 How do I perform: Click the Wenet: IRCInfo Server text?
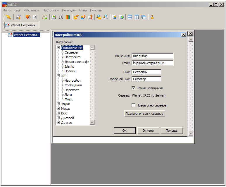pyautogui.click(x=148, y=95)
